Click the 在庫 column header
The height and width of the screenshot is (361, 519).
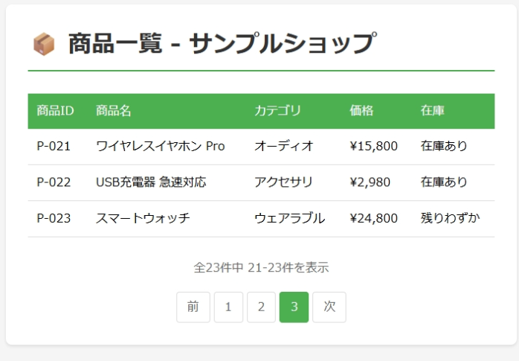tap(433, 111)
